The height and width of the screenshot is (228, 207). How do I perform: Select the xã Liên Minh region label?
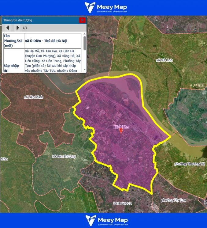coord(34,97)
